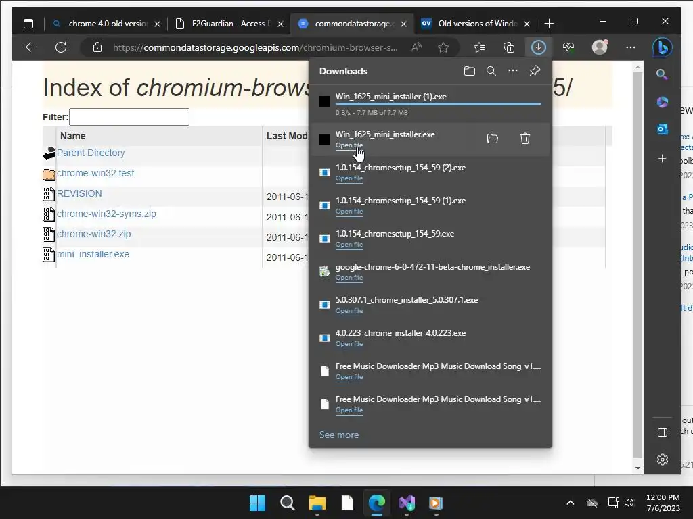
Task: Close the commondatastorage tab
Action: click(403, 24)
